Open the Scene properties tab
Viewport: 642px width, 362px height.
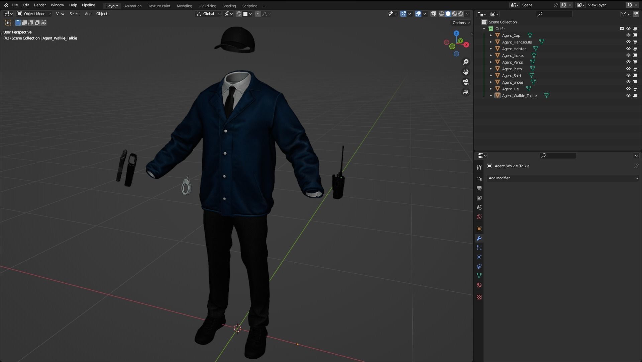(479, 207)
